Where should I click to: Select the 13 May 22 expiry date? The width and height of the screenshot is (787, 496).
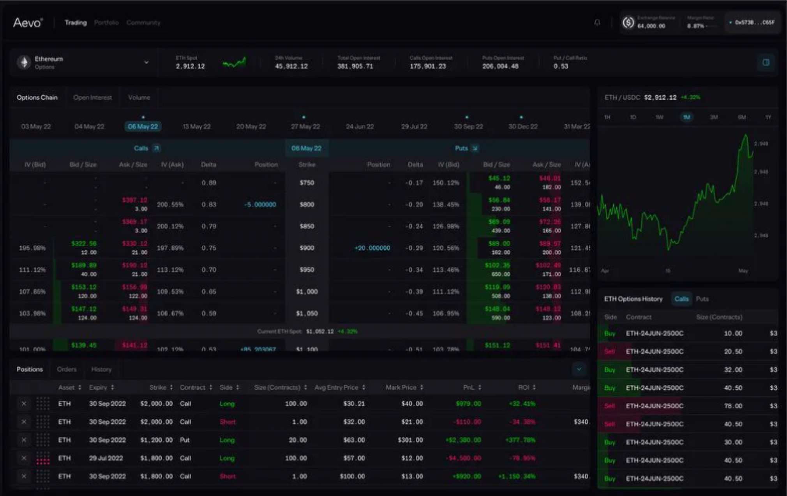pos(196,126)
